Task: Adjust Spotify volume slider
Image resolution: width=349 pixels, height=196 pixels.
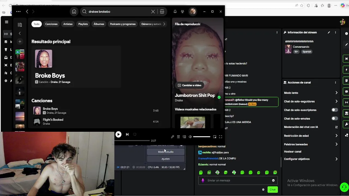Action: coord(202,137)
